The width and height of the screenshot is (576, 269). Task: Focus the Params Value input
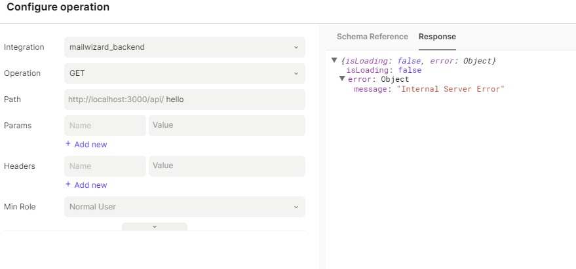point(226,125)
